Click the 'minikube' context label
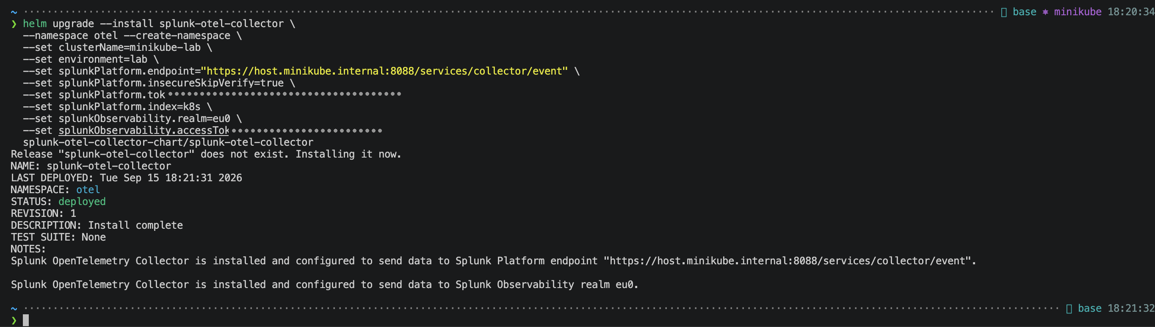 coord(1078,12)
